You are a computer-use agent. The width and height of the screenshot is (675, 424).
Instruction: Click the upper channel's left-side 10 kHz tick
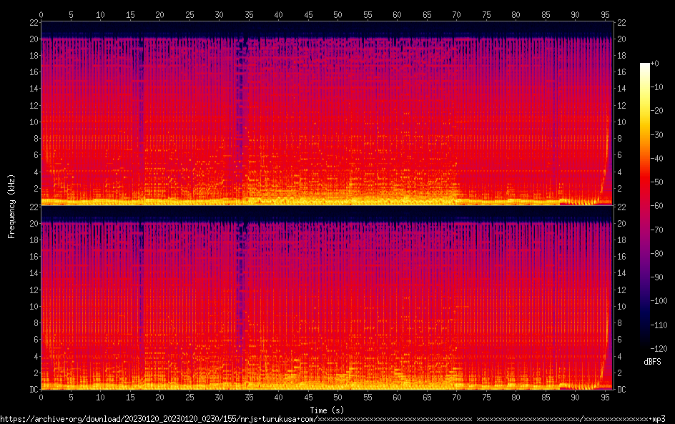tap(31, 122)
